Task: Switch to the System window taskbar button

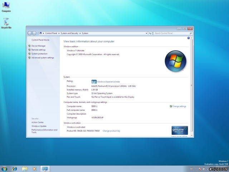Action: click(45, 169)
